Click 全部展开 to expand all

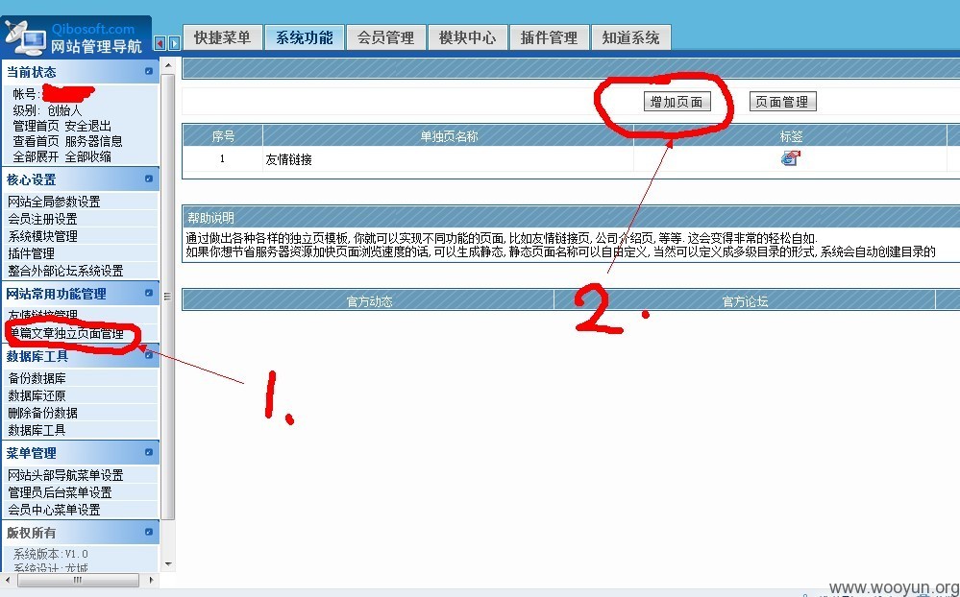click(36, 156)
